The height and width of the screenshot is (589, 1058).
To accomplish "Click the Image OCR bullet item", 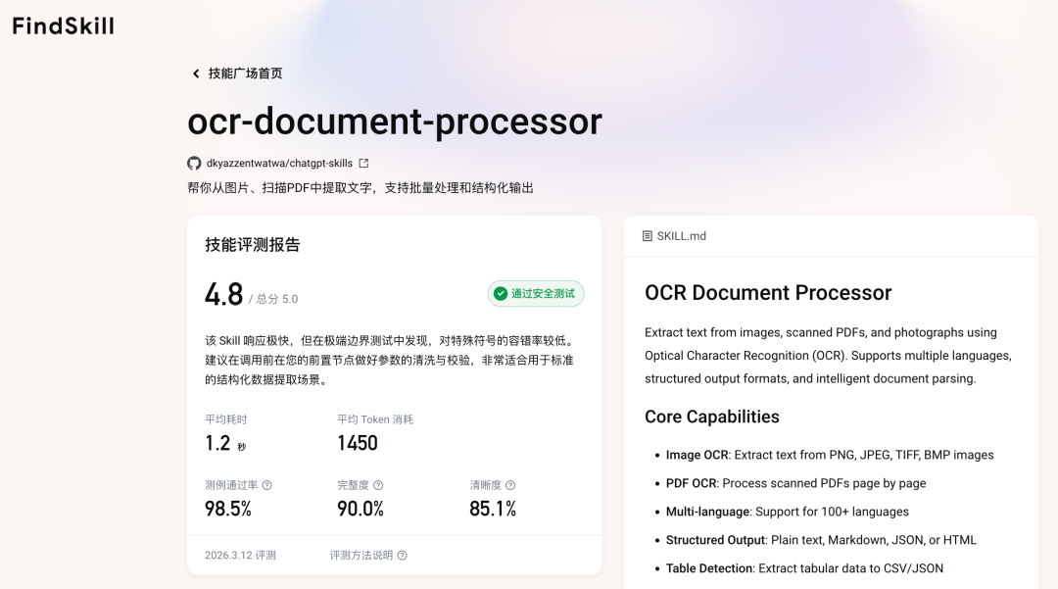I will coord(830,456).
